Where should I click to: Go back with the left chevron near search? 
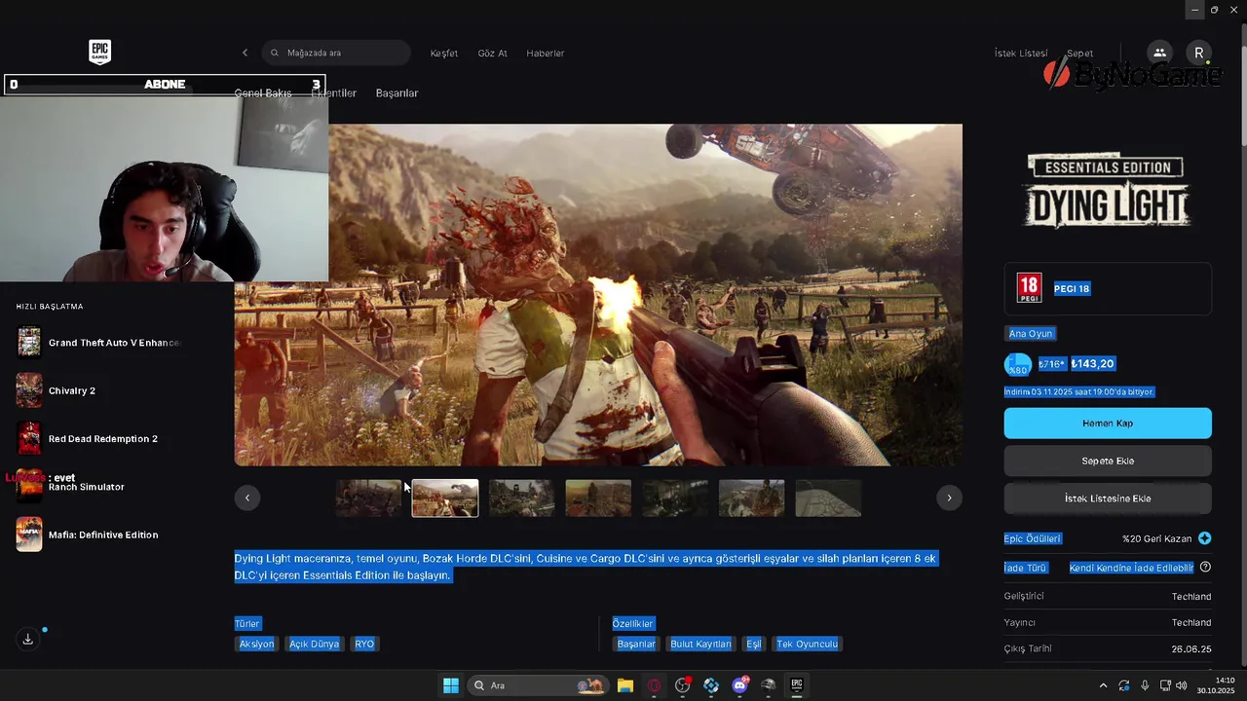pyautogui.click(x=245, y=53)
